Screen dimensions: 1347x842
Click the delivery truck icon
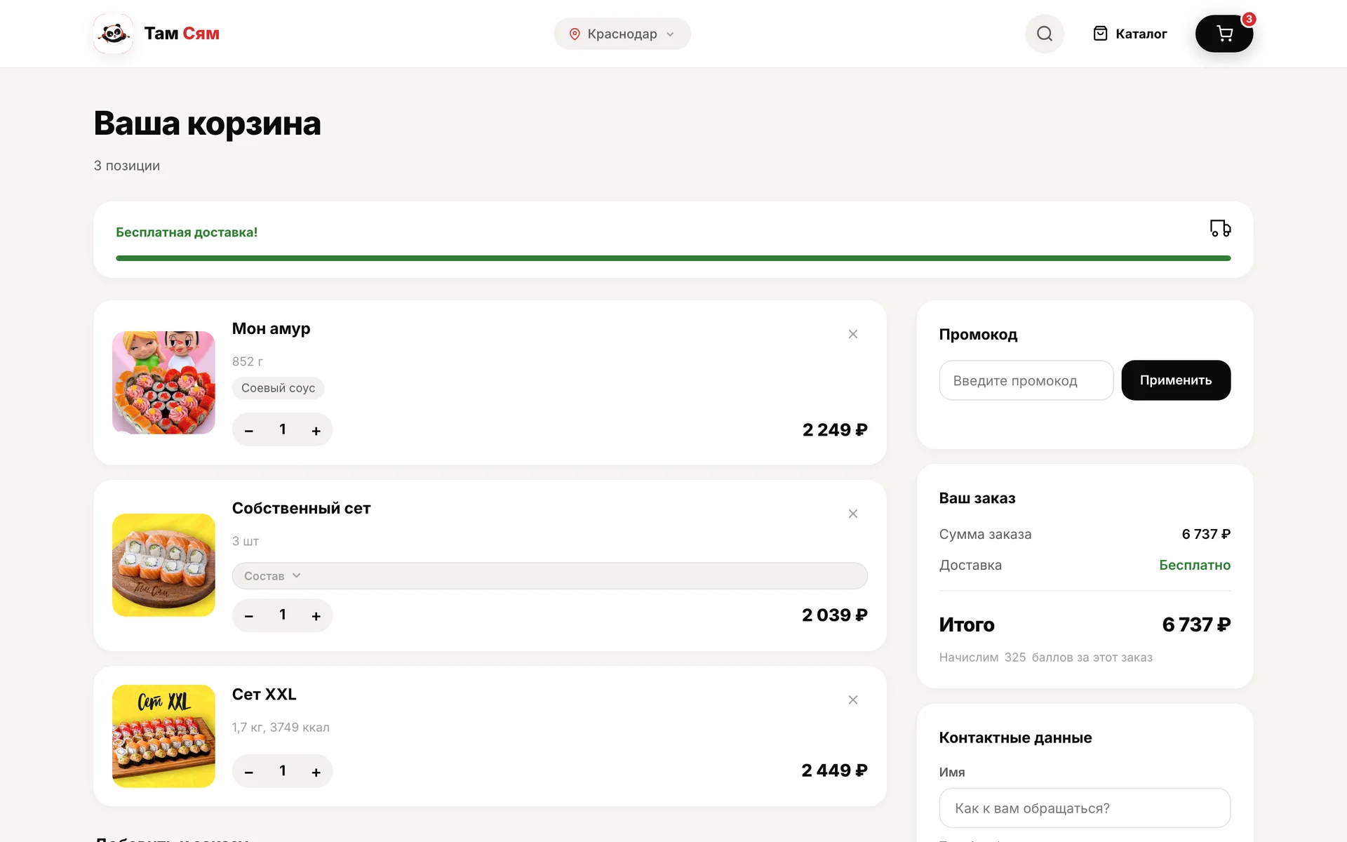click(x=1220, y=228)
